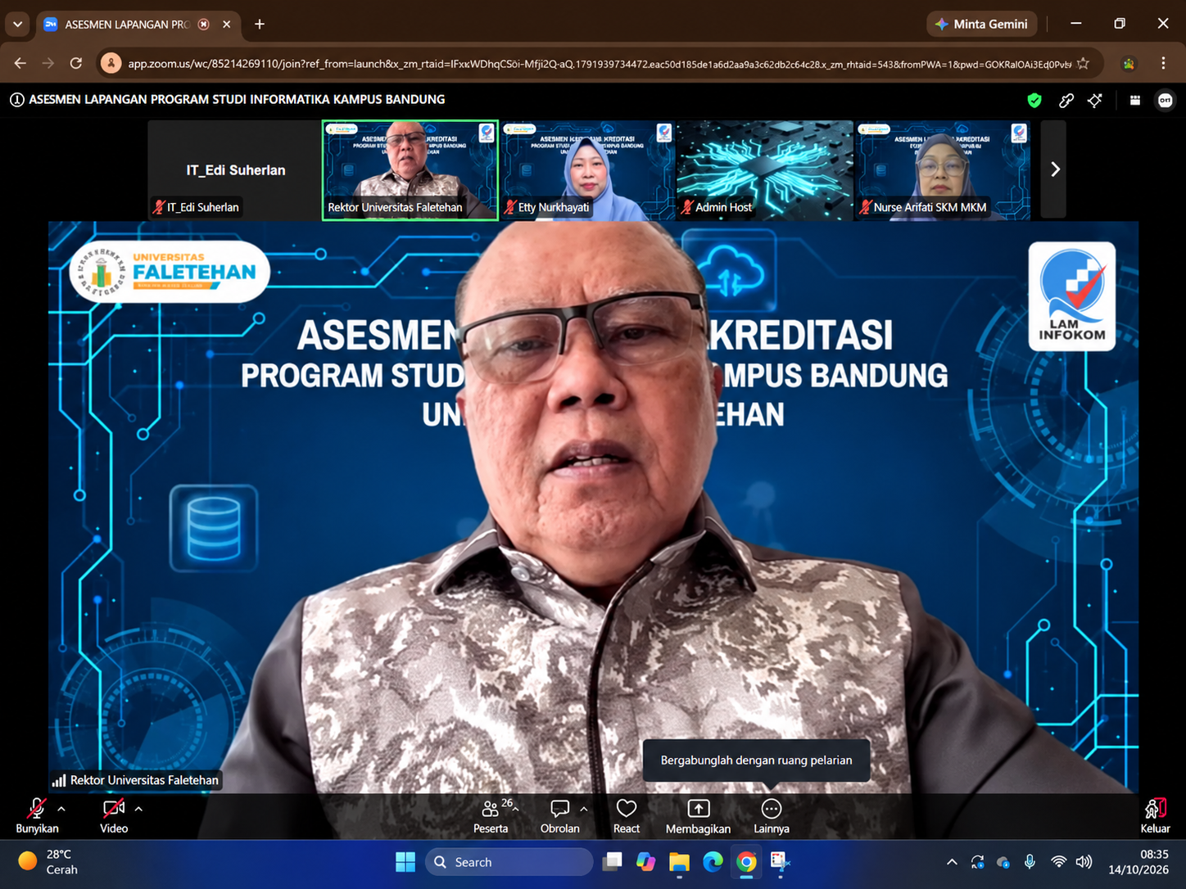Open the Obrolan chat panel
The width and height of the screenshot is (1186, 889).
click(560, 815)
